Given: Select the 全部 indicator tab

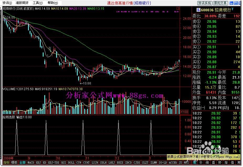Looking at the screenshot, I should (x=22, y=163).
